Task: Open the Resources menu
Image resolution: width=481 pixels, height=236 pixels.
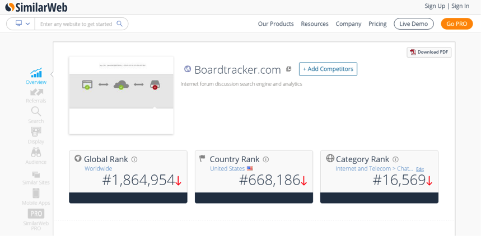Action: coord(315,24)
